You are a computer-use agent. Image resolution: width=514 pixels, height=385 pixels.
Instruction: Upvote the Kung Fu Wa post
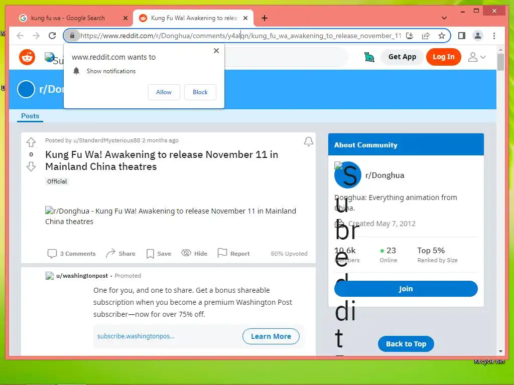31,142
